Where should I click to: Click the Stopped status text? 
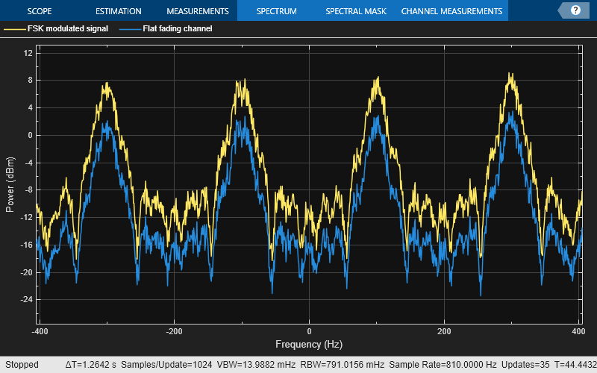pyautogui.click(x=22, y=365)
